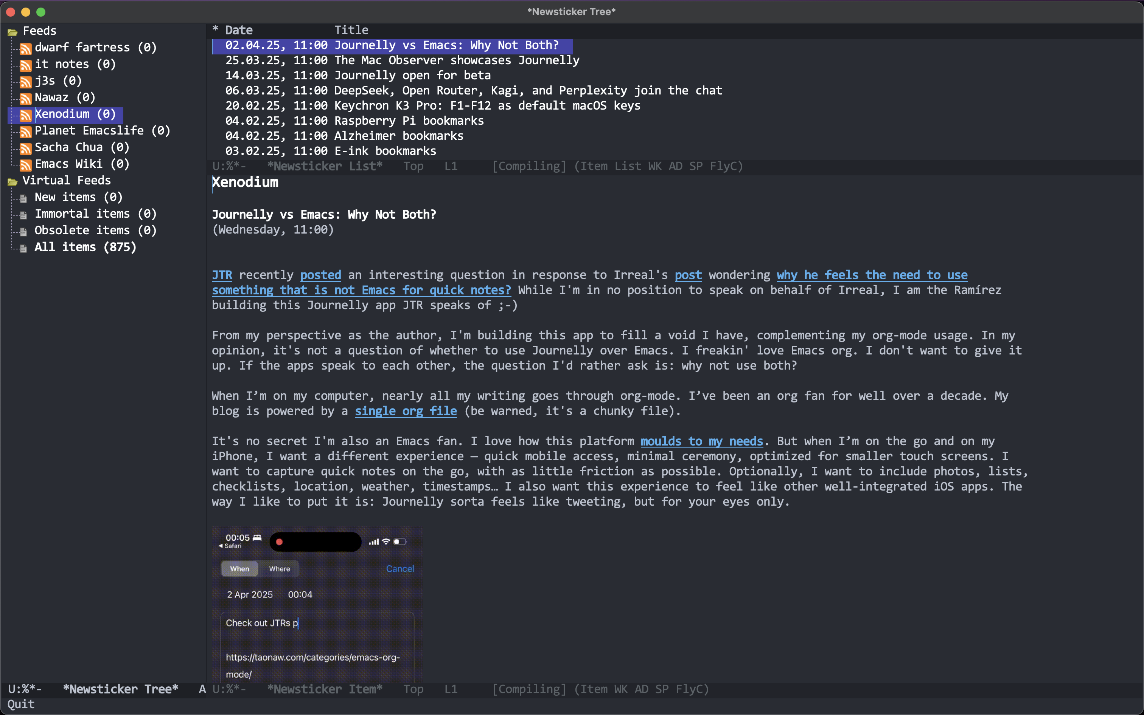Open the Nawaz feed

(x=65, y=97)
